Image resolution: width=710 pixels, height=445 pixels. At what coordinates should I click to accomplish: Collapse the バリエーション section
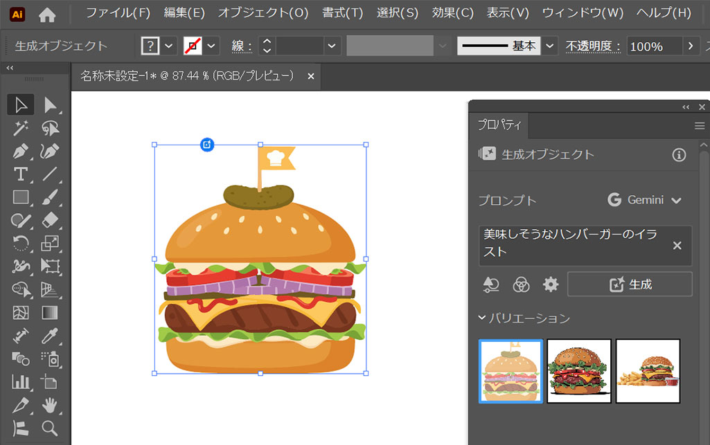point(482,318)
